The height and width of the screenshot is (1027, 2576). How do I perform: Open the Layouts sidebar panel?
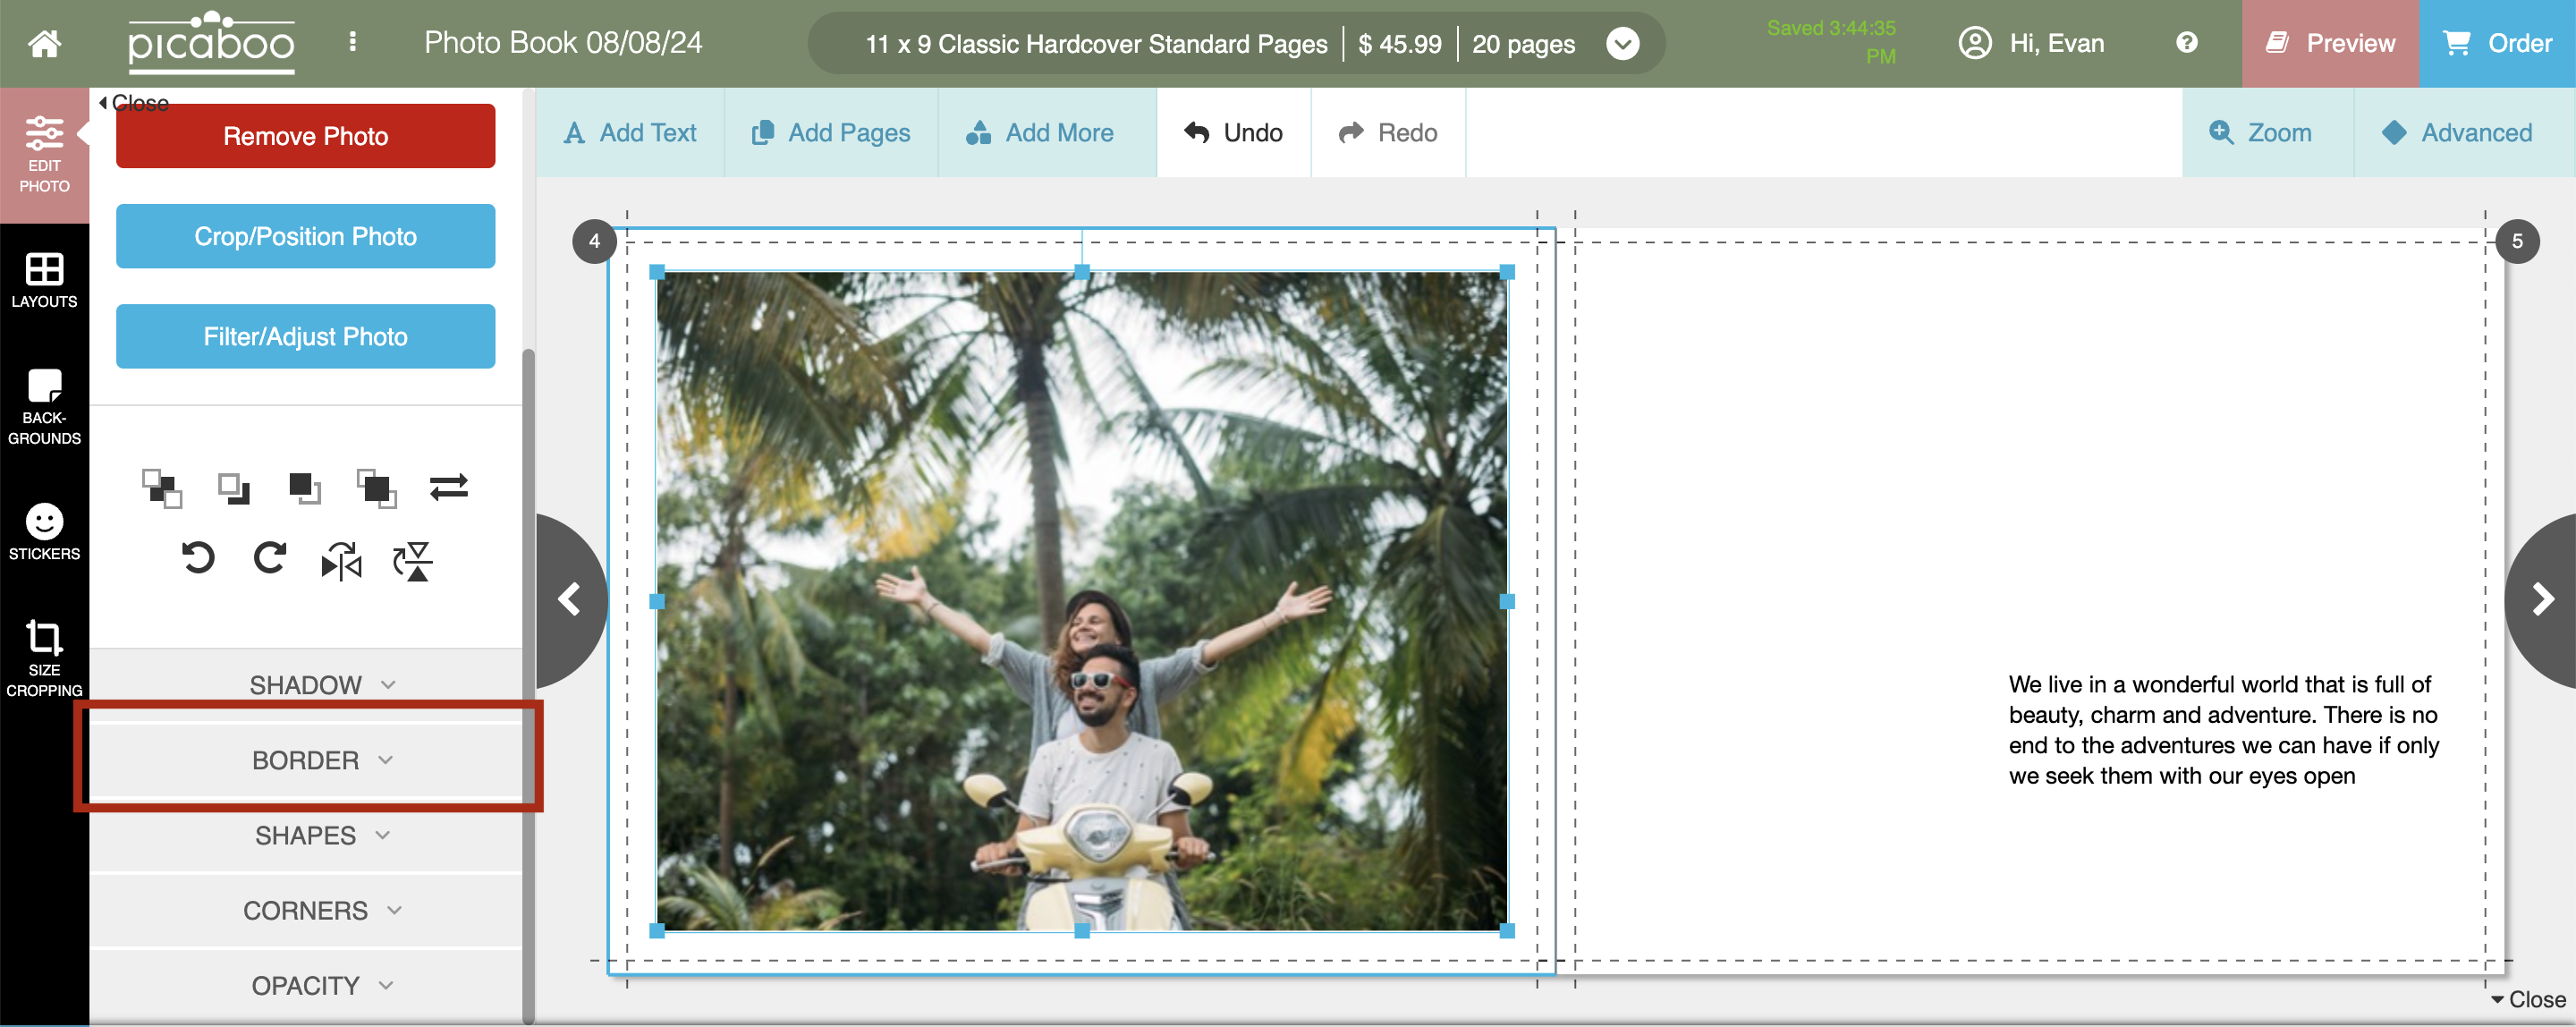tap(44, 280)
